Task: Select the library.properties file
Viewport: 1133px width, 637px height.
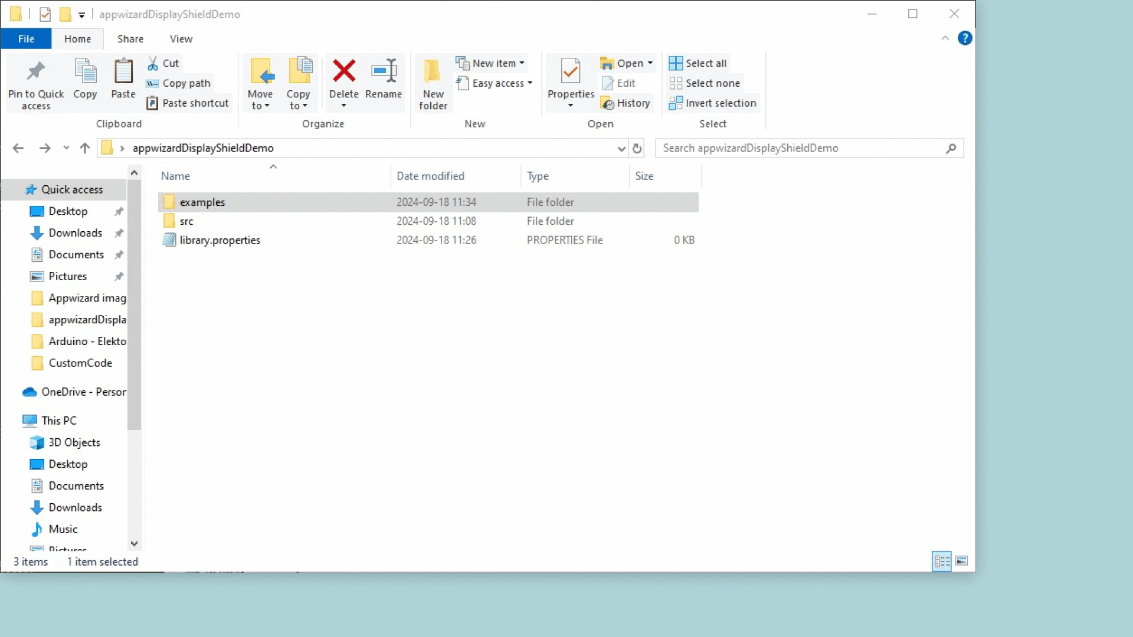Action: (x=219, y=240)
